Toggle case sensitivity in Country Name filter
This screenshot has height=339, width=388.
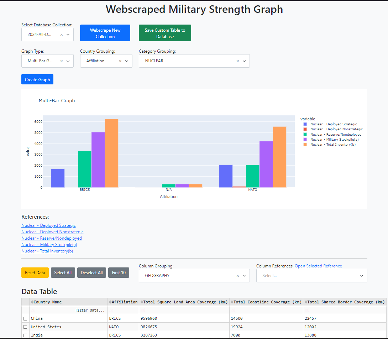tap(33, 310)
